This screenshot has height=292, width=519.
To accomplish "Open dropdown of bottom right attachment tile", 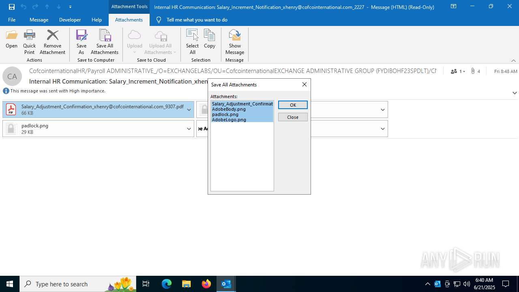I will 383,129.
